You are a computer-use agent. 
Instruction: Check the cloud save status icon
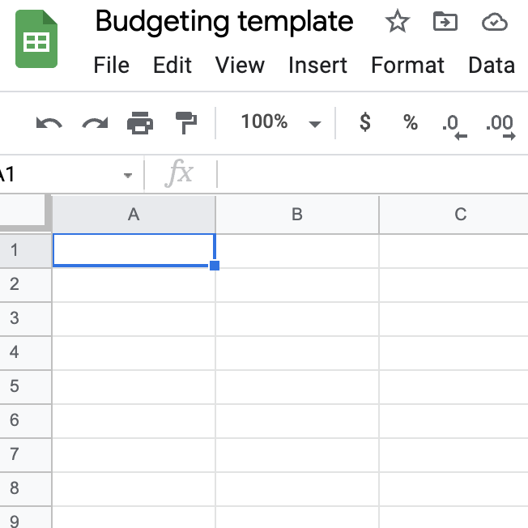pyautogui.click(x=494, y=22)
